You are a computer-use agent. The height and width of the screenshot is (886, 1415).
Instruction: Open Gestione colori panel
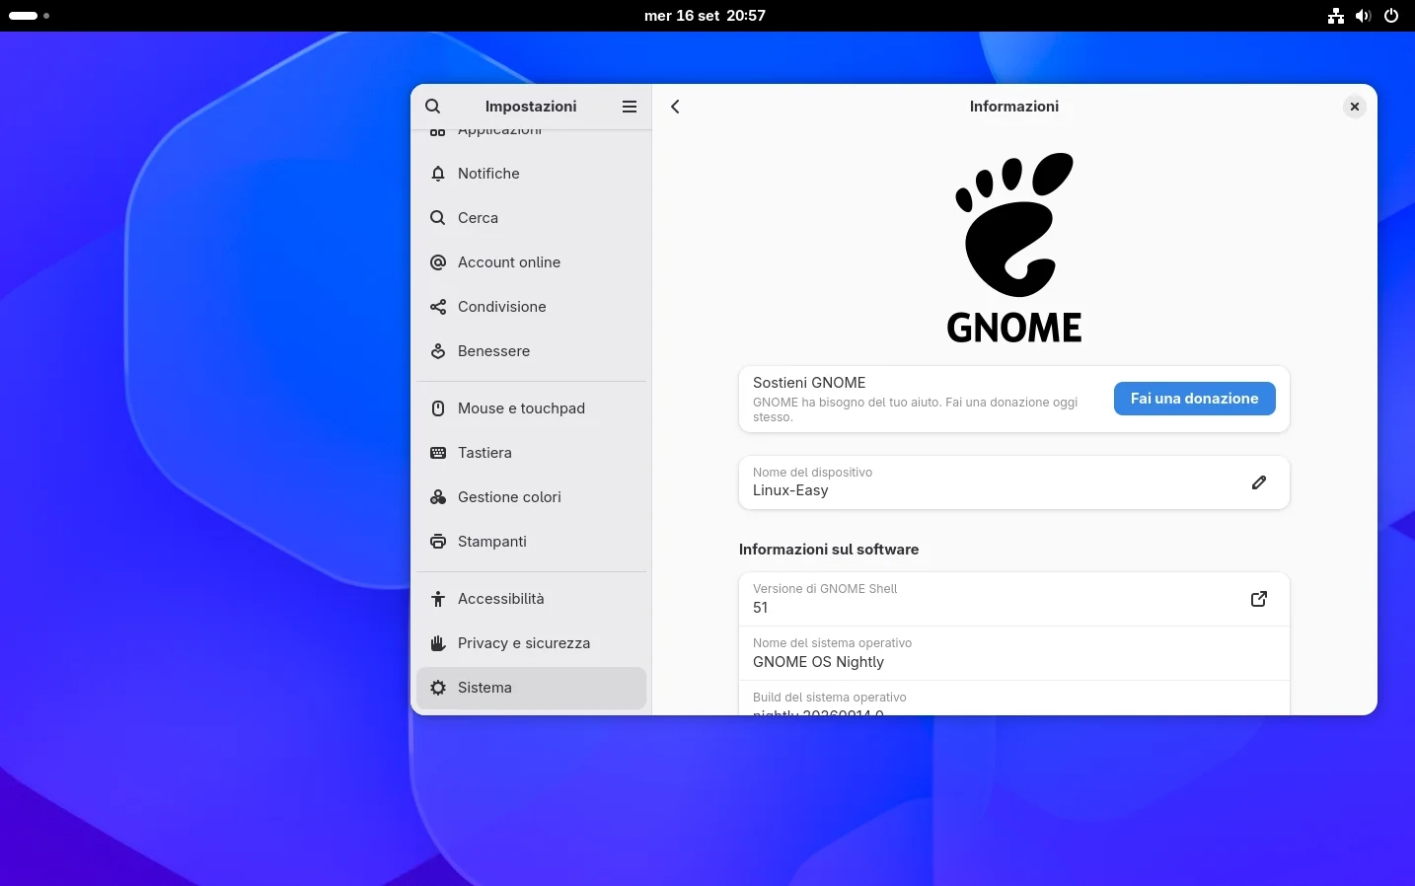[x=532, y=497]
